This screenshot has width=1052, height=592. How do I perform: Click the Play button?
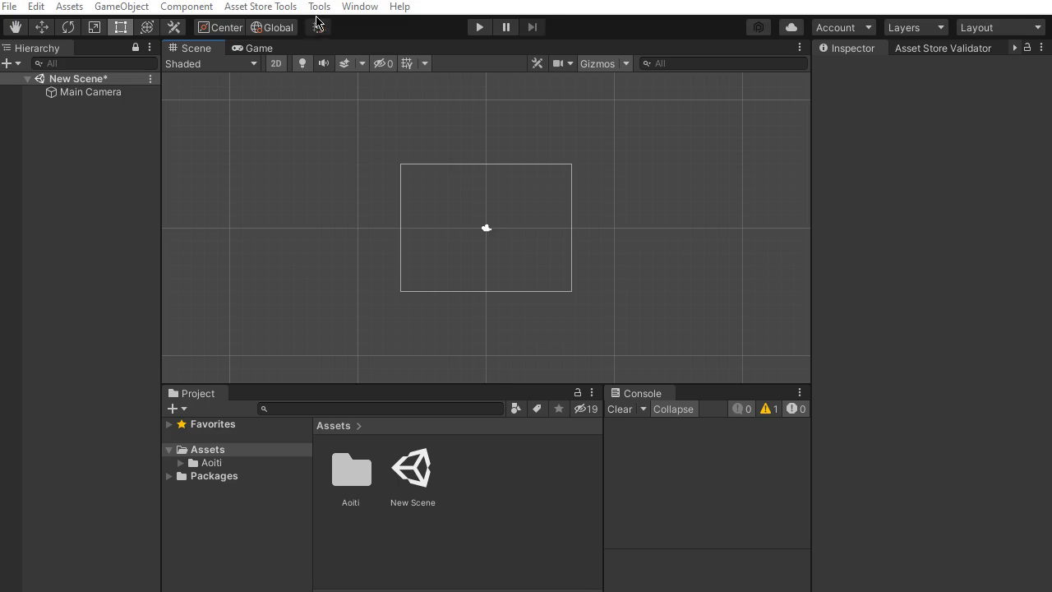(479, 27)
